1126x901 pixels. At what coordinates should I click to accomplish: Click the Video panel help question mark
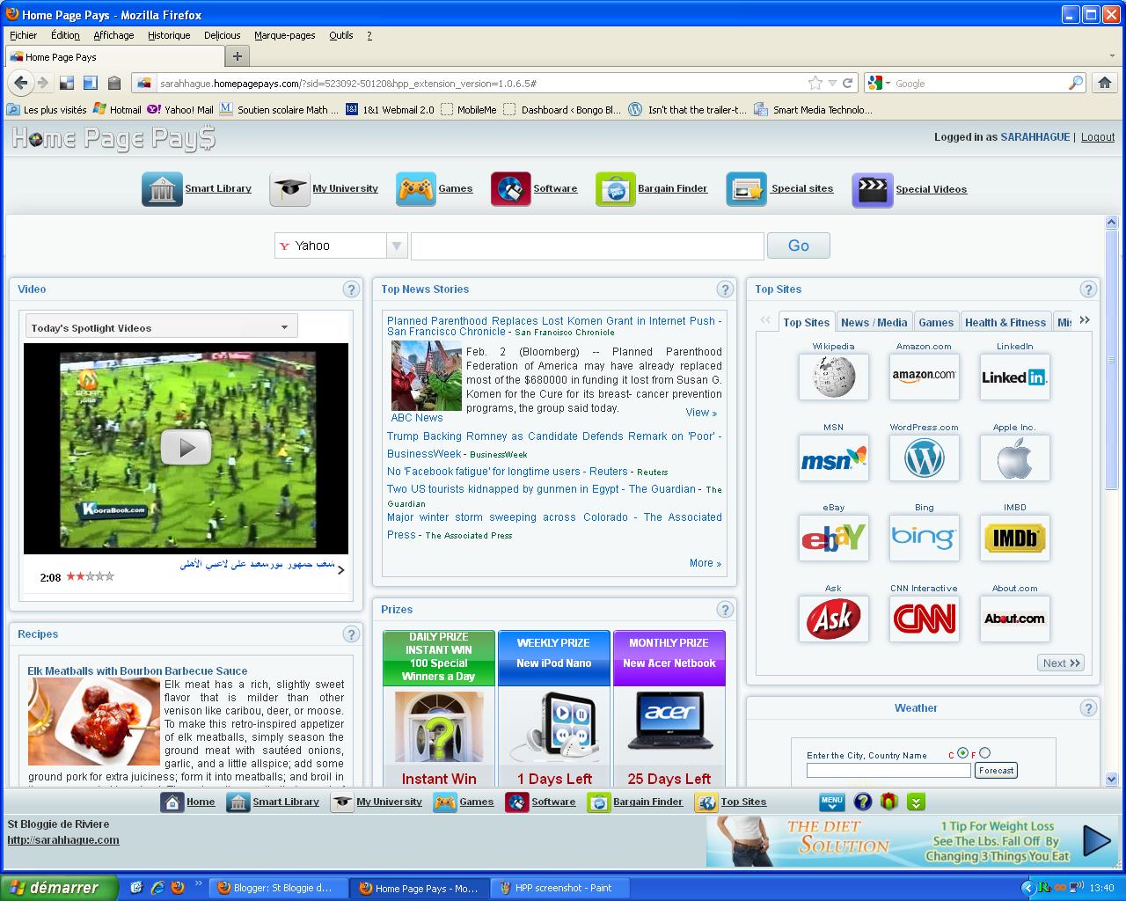click(x=351, y=289)
